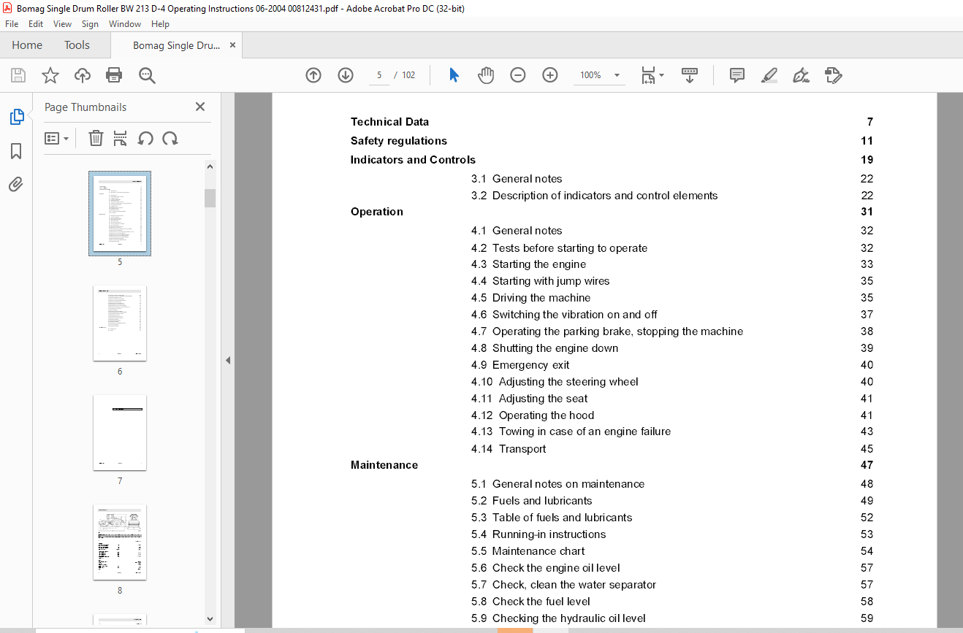Rotate page counterclockwise
Viewport: 963px width, 633px height.
point(145,138)
